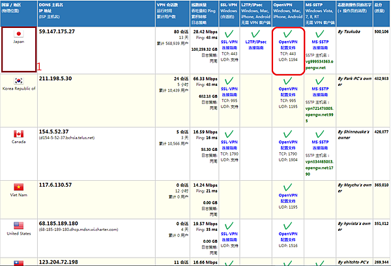The width and height of the screenshot is (391, 266).
Task: Click the 66.33 Mbps speed value
Action: 205,79
